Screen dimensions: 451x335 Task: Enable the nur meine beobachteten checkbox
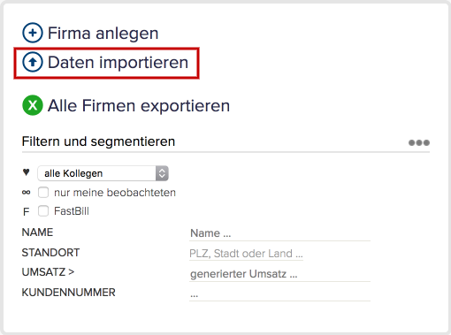[43, 193]
